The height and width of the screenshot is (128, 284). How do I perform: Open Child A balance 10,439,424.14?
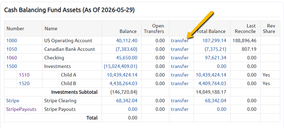click(122, 75)
